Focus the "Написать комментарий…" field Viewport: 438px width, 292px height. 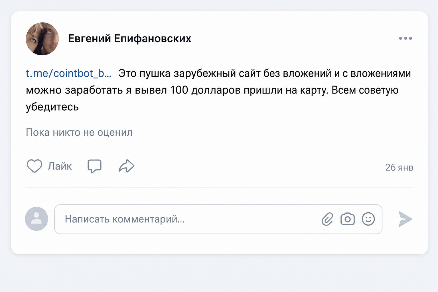click(218, 219)
